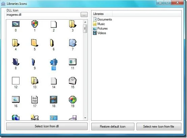
Task: Select the gray document icon 14
Action: pyautogui.click(x=54, y=81)
